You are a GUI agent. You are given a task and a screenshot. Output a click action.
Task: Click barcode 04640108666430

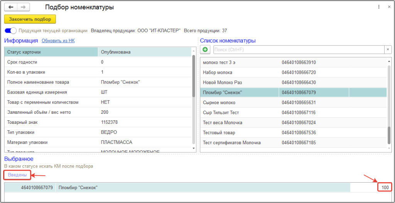[299, 82]
